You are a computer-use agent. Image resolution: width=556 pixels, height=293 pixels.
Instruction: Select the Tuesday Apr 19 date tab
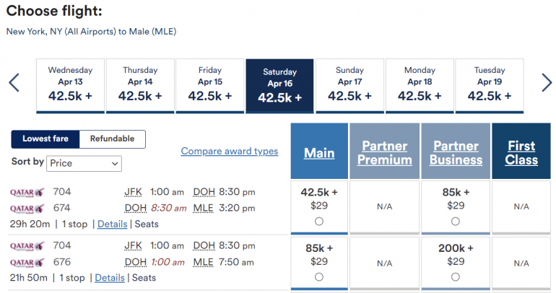pyautogui.click(x=489, y=86)
